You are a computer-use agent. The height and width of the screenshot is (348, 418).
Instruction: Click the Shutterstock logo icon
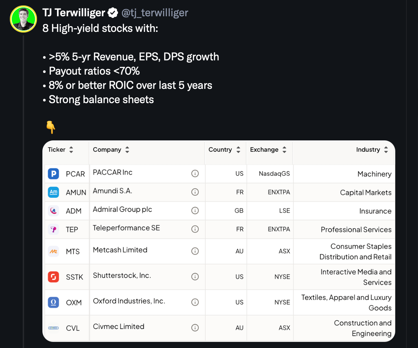pos(54,277)
